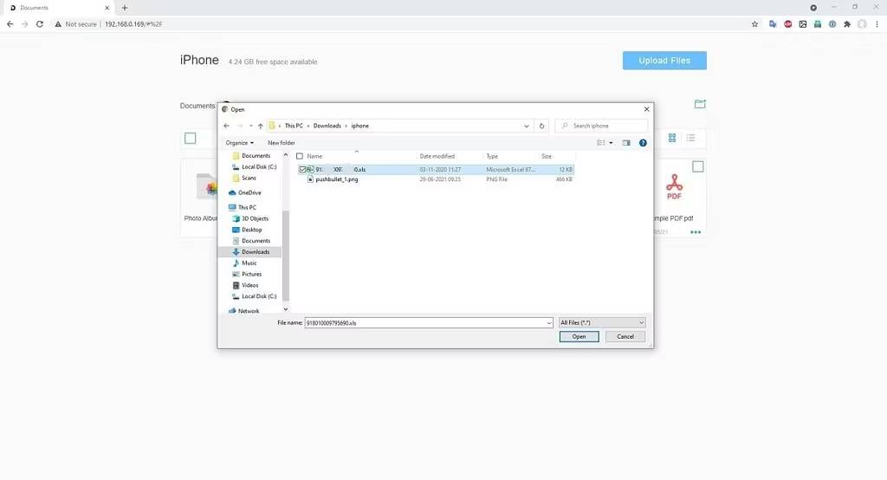Viewport: 887px width, 480px height.
Task: Tick the checkbox on the PDF file card
Action: click(698, 166)
